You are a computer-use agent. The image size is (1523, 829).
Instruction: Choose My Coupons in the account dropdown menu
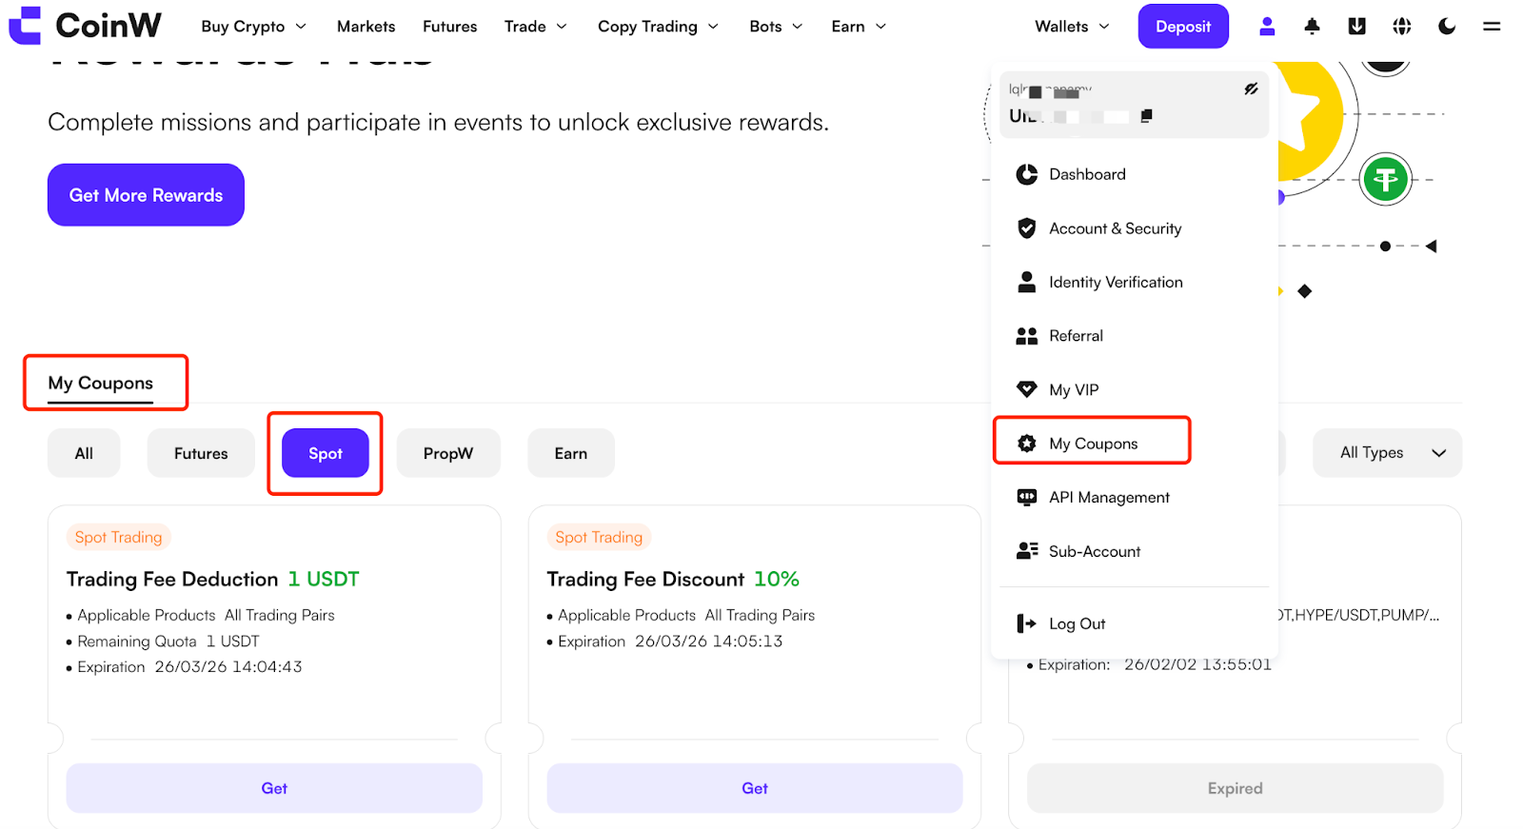[x=1093, y=444]
